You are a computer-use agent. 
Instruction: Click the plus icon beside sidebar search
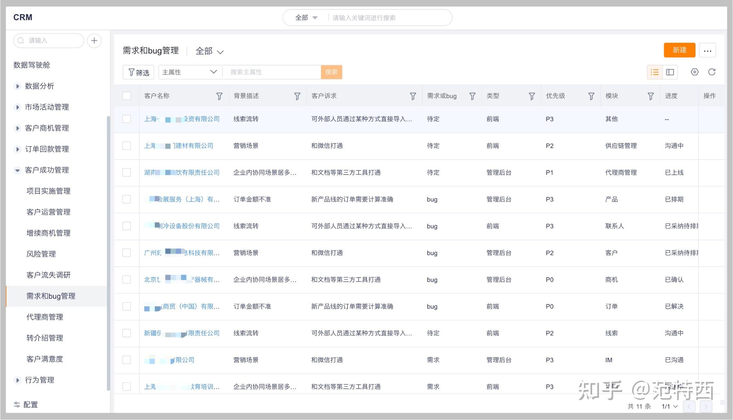pyautogui.click(x=94, y=41)
